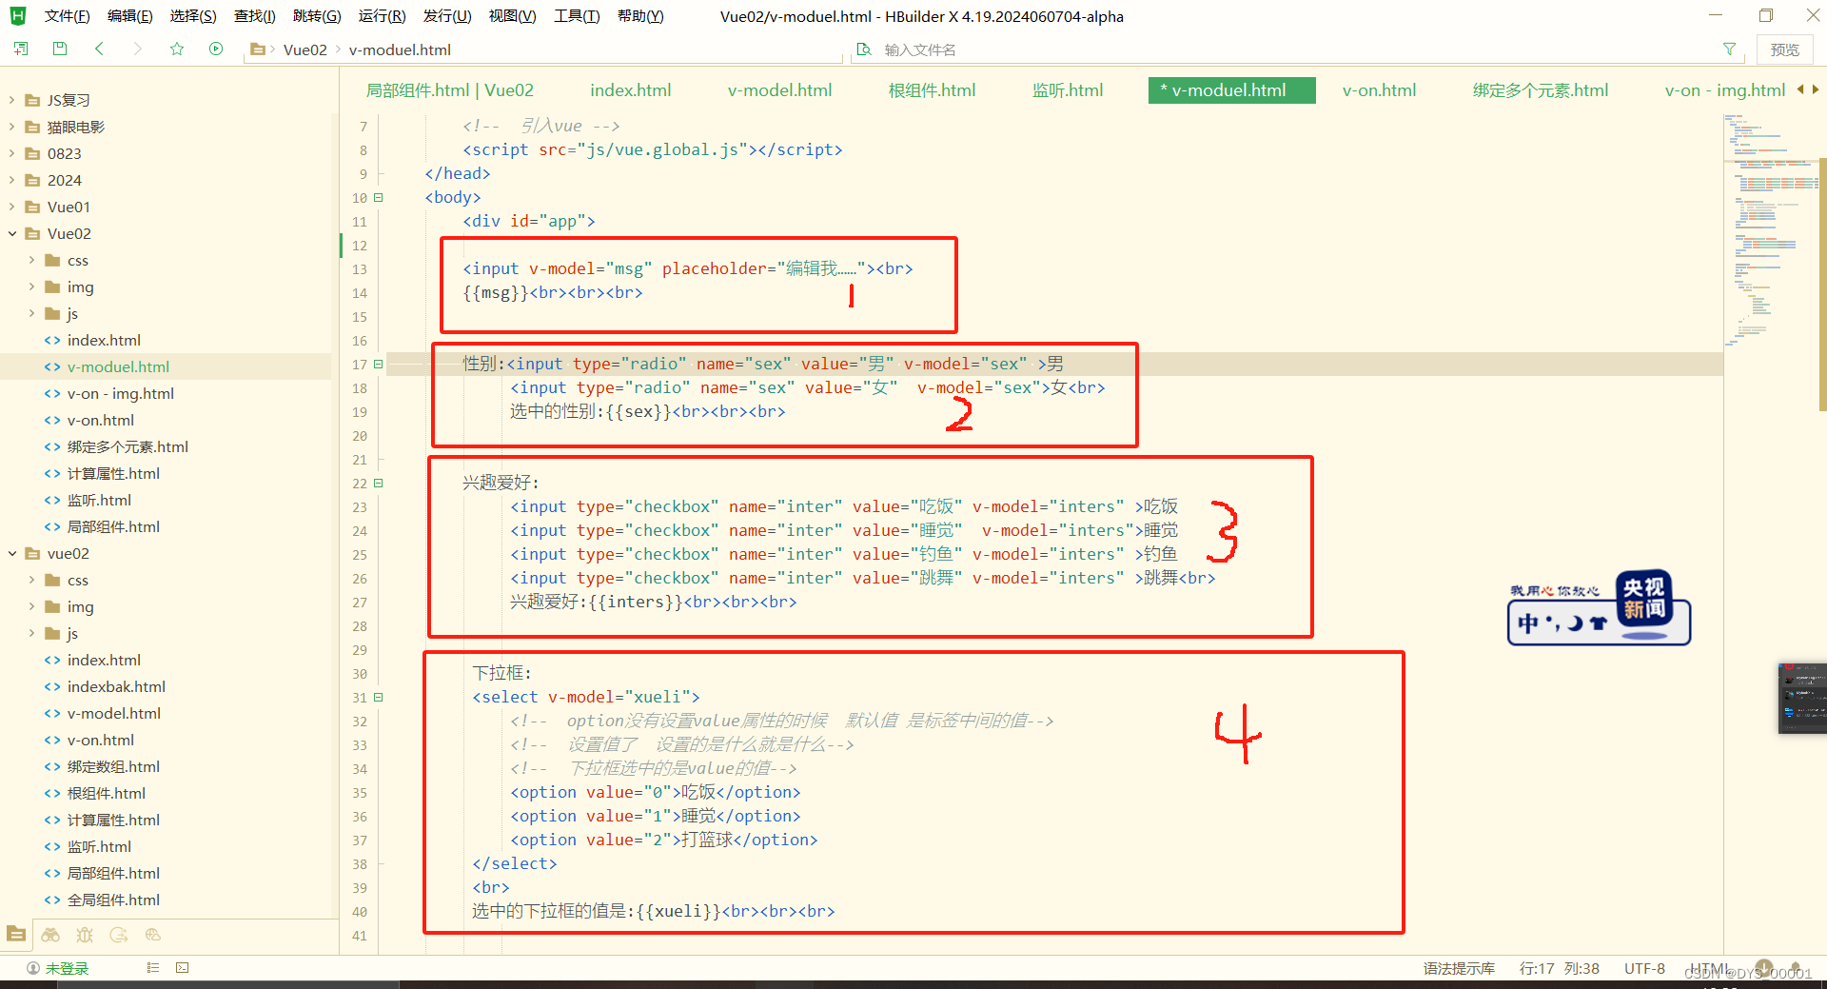Click the sync arrows panel icon

[119, 935]
